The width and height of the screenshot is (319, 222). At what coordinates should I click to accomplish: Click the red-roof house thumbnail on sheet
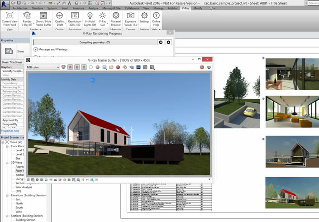(292, 193)
